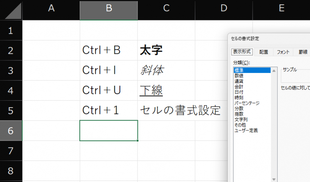
Task: Select row 2 header
Action: (x=11, y=50)
